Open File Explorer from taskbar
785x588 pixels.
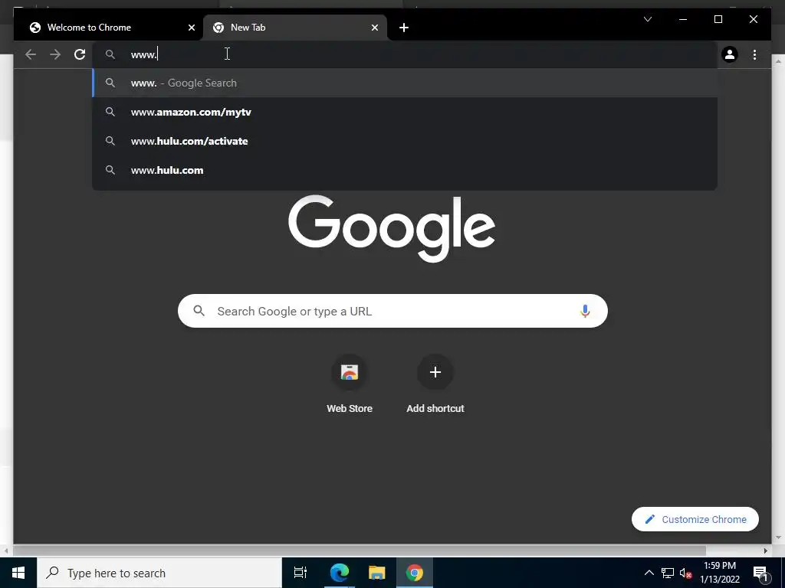(x=376, y=573)
